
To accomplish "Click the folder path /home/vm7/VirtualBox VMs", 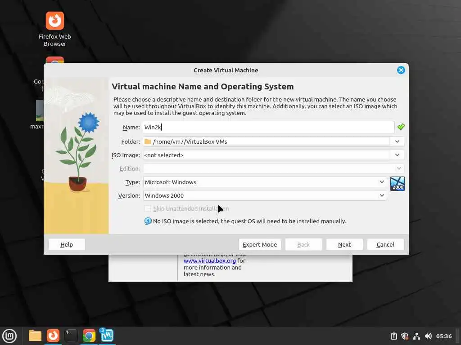I will [190, 142].
